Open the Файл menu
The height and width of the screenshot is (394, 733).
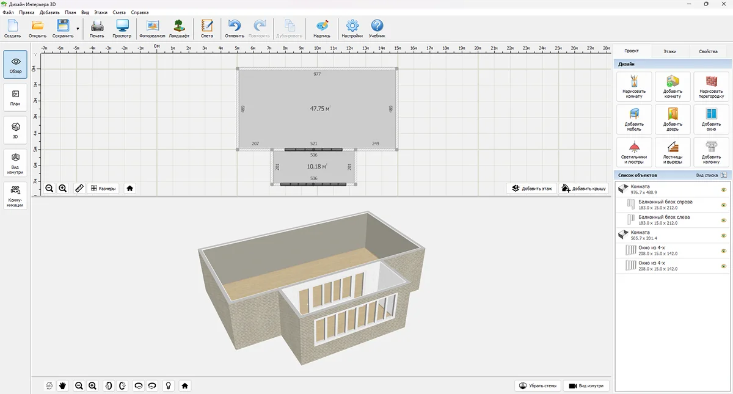click(8, 12)
